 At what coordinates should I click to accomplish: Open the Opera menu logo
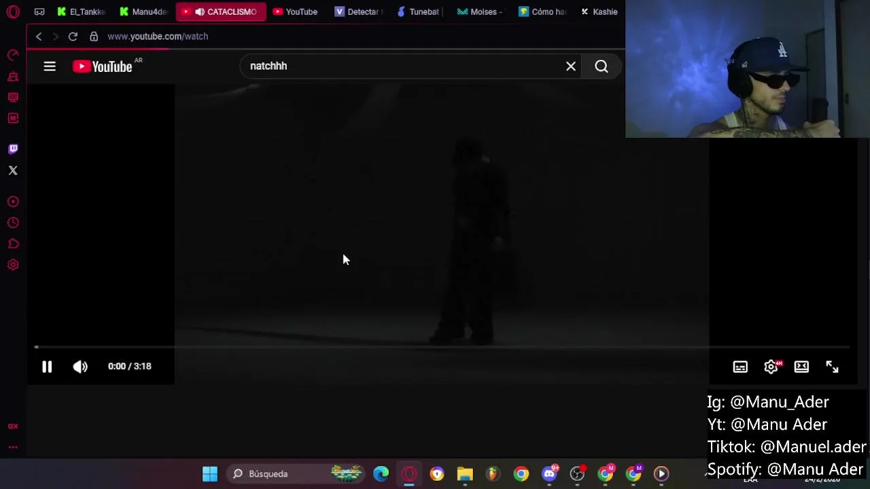click(x=13, y=12)
